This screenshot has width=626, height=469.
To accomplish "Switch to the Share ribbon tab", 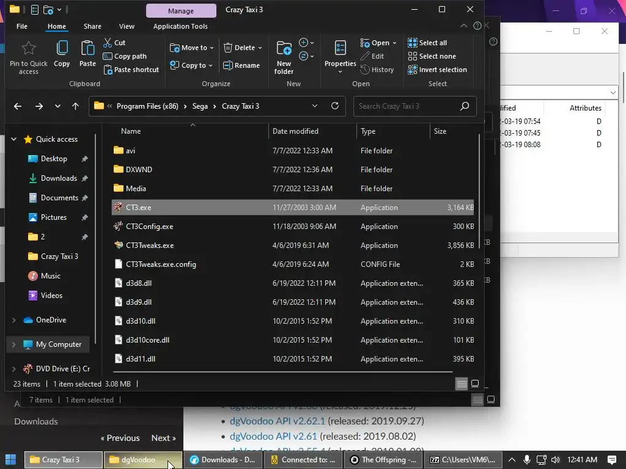I will (92, 26).
